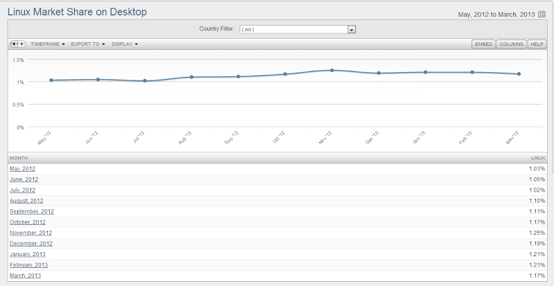Image resolution: width=554 pixels, height=286 pixels.
Task: Expand the TIMEFRAME menu
Action: coord(48,44)
